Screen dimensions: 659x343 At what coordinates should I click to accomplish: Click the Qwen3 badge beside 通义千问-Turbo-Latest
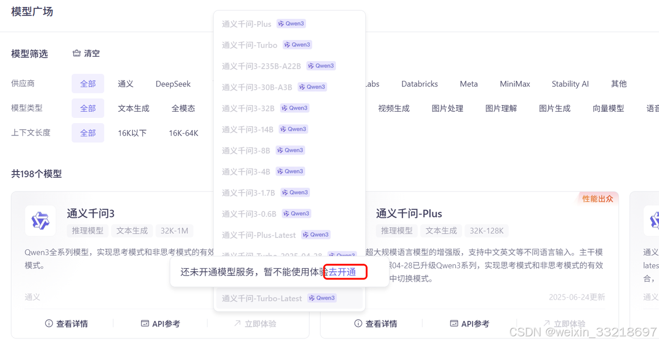tap(322, 298)
